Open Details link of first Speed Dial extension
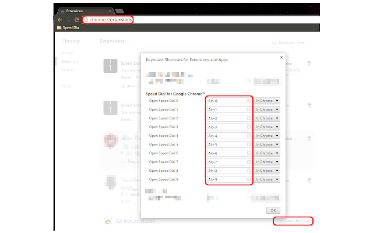 126,77
